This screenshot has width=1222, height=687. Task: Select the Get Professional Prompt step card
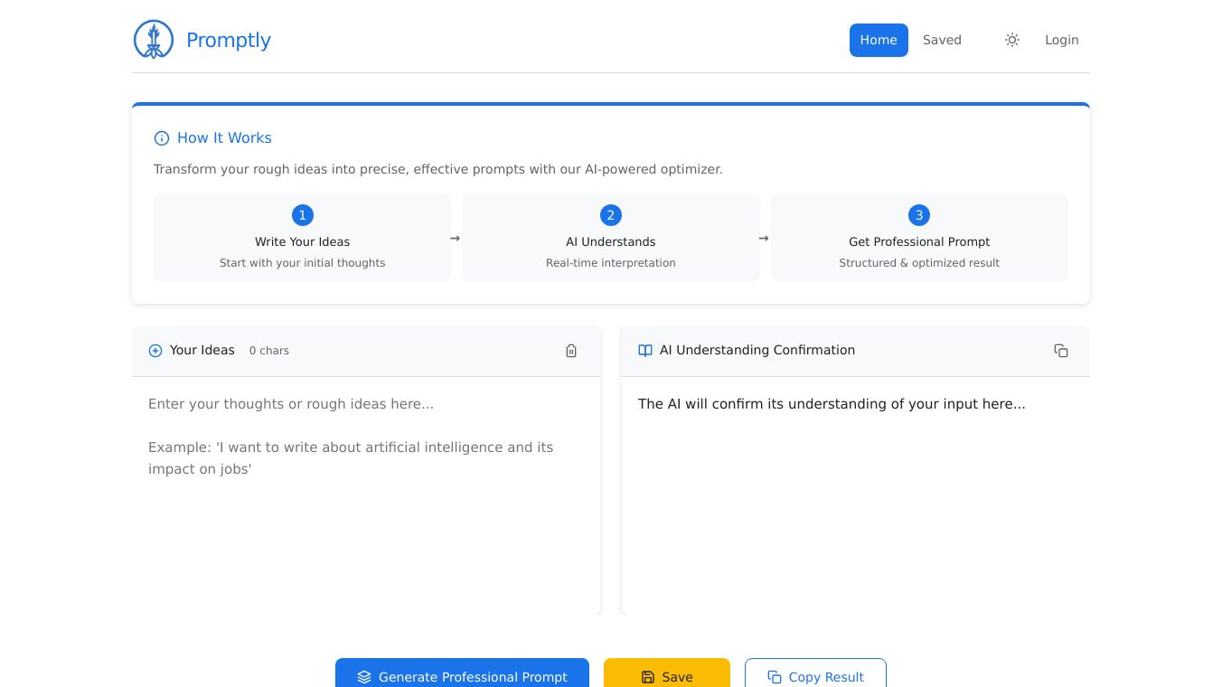[919, 239]
